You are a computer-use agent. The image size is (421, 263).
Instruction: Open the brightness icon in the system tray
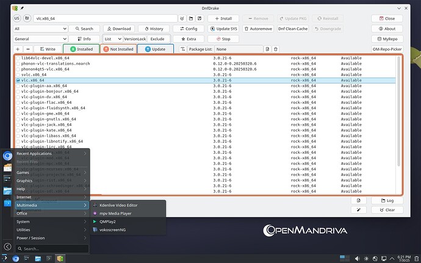366,259
